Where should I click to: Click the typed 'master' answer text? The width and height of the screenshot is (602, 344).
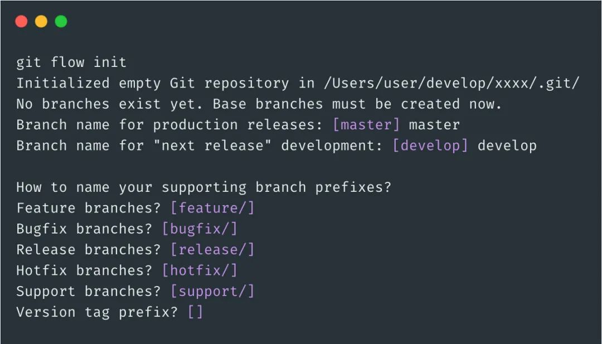[x=434, y=125]
